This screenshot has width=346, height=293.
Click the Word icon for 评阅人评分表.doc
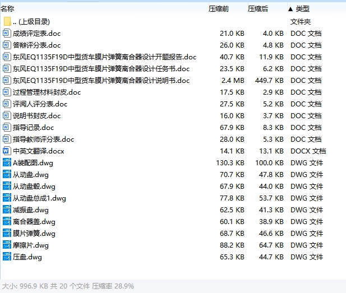click(7, 104)
